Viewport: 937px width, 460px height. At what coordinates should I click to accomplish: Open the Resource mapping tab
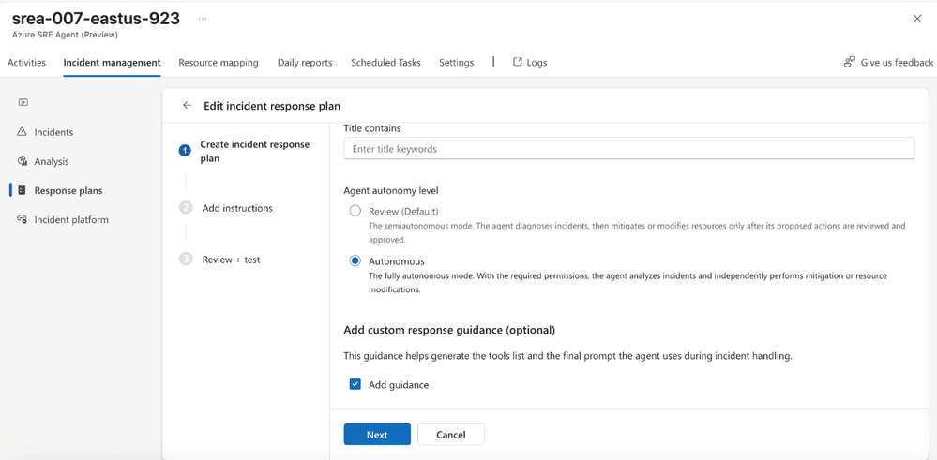219,63
